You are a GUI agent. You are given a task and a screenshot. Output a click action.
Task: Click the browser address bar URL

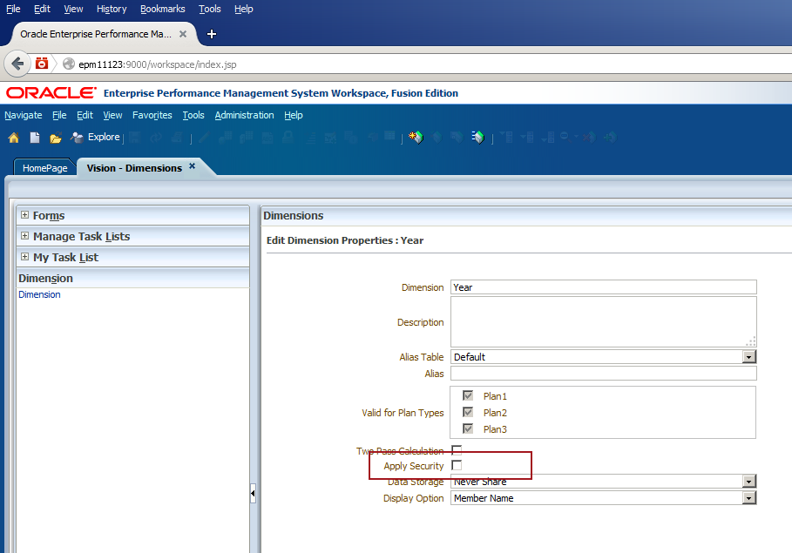pos(158,64)
